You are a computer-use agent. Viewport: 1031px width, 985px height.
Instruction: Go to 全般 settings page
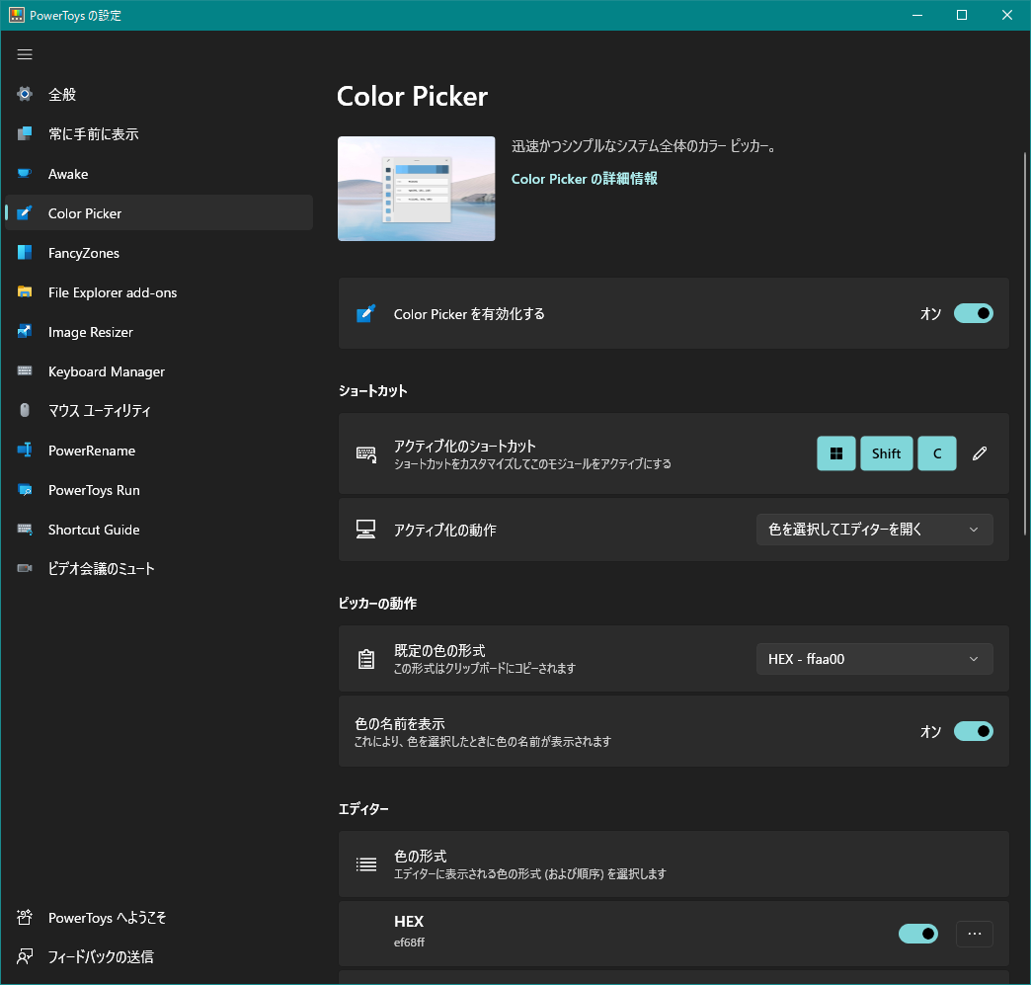pyautogui.click(x=158, y=94)
